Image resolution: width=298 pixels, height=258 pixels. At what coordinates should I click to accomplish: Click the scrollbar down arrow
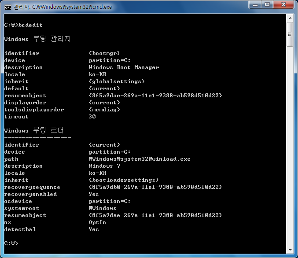[x=290, y=250]
